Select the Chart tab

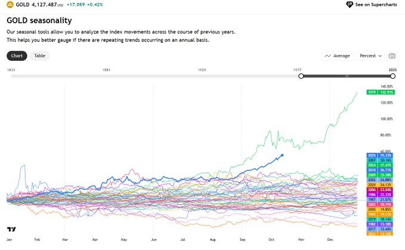[17, 55]
